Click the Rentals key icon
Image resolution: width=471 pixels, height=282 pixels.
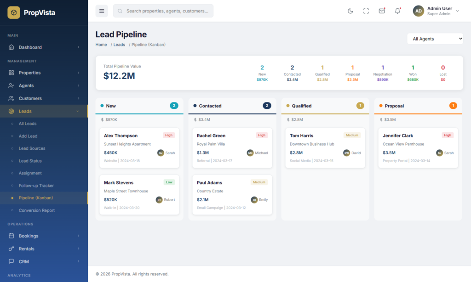pos(11,248)
